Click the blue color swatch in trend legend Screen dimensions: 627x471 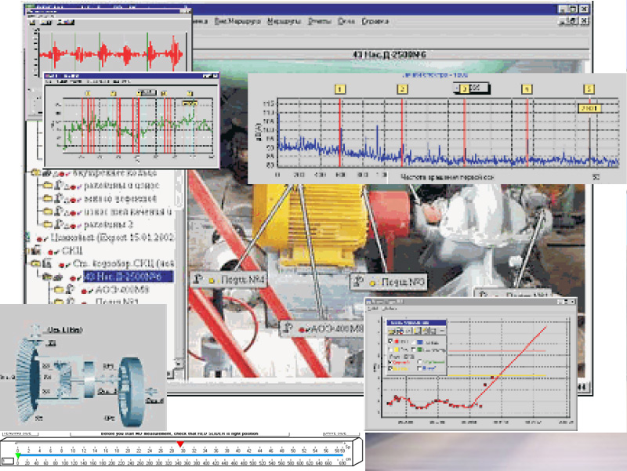pos(420,342)
